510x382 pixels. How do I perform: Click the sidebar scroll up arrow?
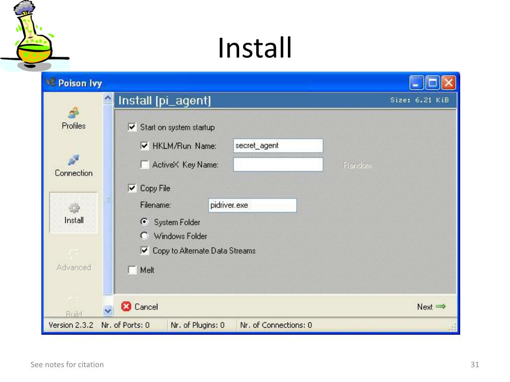(x=108, y=98)
